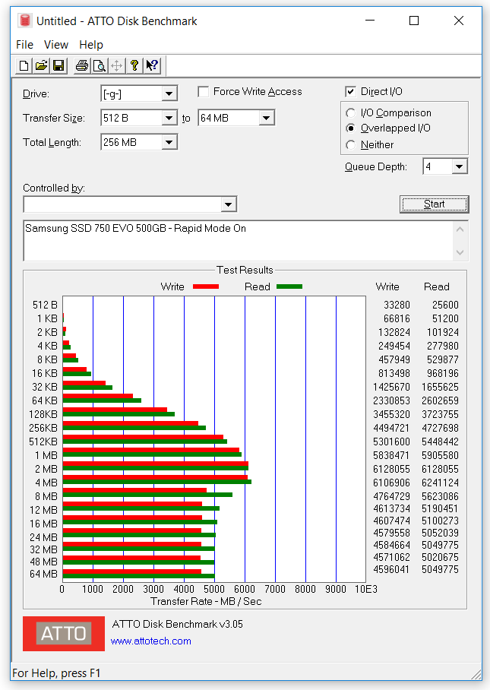Click the Transfer Rate - MB / Sec axis label
The height and width of the screenshot is (690, 490).
click(x=206, y=602)
